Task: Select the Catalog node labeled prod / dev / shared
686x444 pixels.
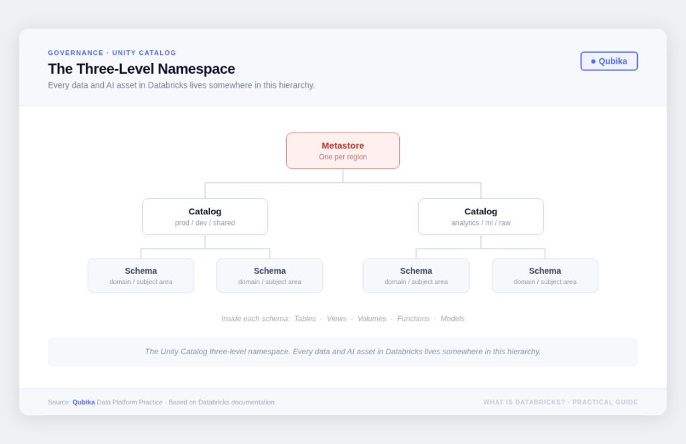Action: click(x=204, y=216)
